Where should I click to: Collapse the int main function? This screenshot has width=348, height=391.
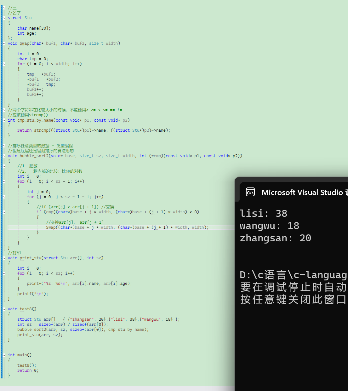pyautogui.click(x=4, y=355)
